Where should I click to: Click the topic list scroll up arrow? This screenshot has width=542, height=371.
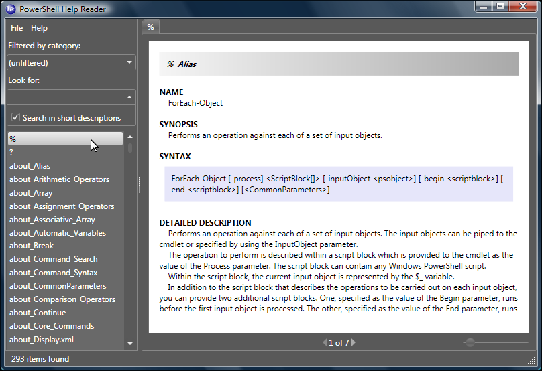[130, 137]
